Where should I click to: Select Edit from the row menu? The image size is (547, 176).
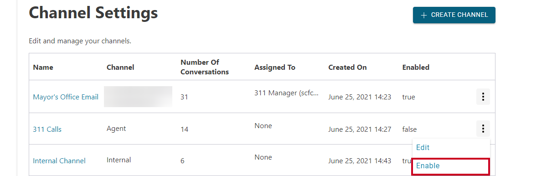tap(423, 148)
